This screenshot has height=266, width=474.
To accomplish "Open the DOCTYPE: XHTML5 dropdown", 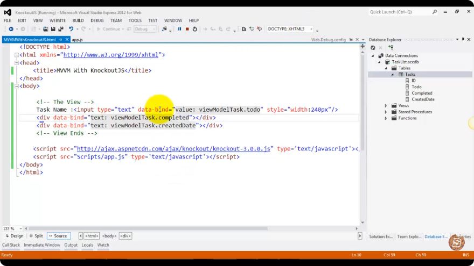I will (311, 29).
